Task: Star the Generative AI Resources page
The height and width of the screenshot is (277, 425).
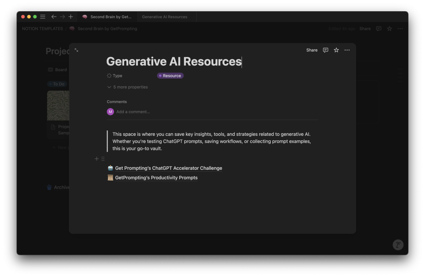Action: [336, 50]
